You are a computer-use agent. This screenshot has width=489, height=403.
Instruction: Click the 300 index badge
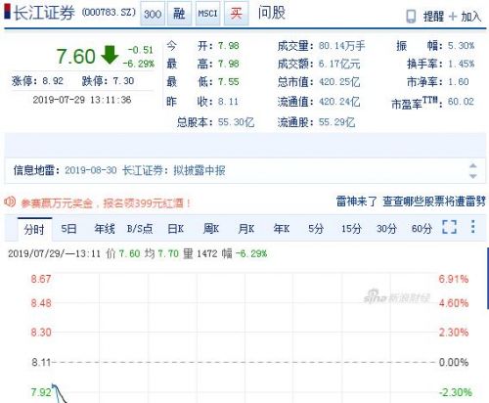(x=153, y=14)
